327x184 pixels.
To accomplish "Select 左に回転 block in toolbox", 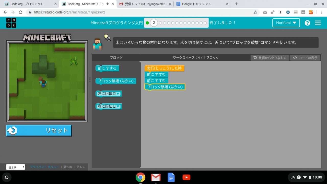I will pos(109,94).
